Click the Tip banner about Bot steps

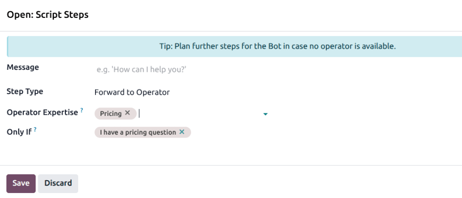tap(277, 47)
